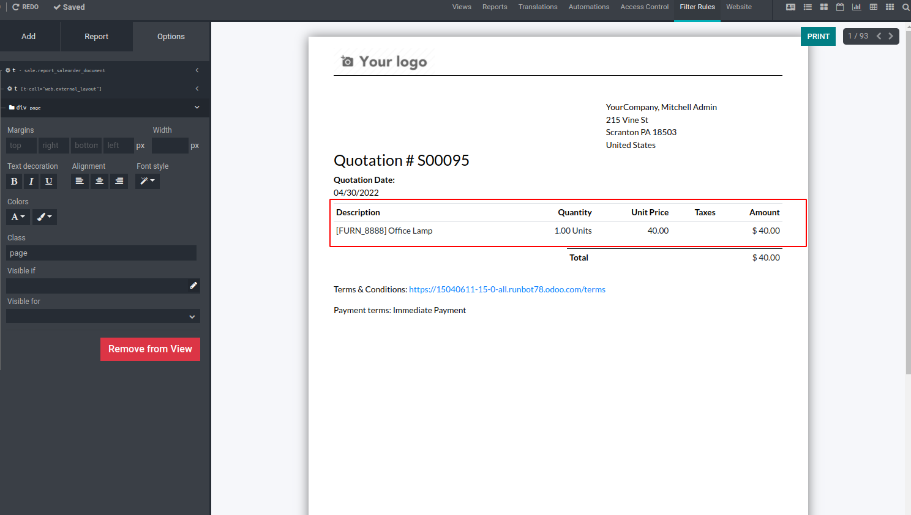Collapse sale.report_saleorder_document node arrow

pyautogui.click(x=197, y=70)
